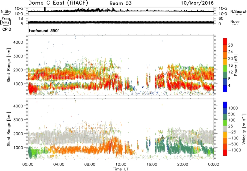Image resolution: width=247 pixels, height=171 pixels.
Task: Click the '4000' tick label of the power panel
Action: pyautogui.click(x=18, y=42)
